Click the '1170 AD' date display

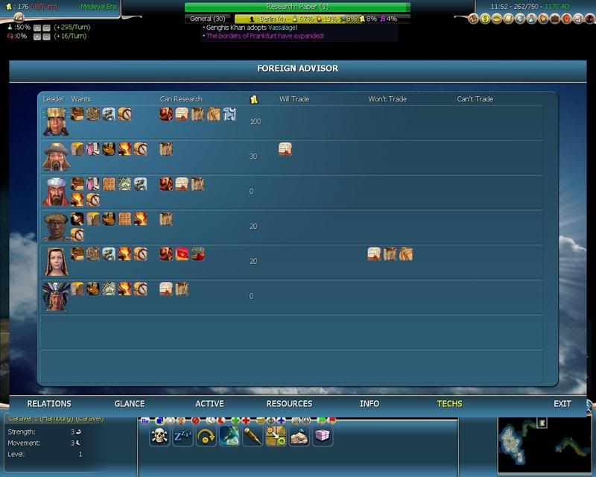coord(557,7)
